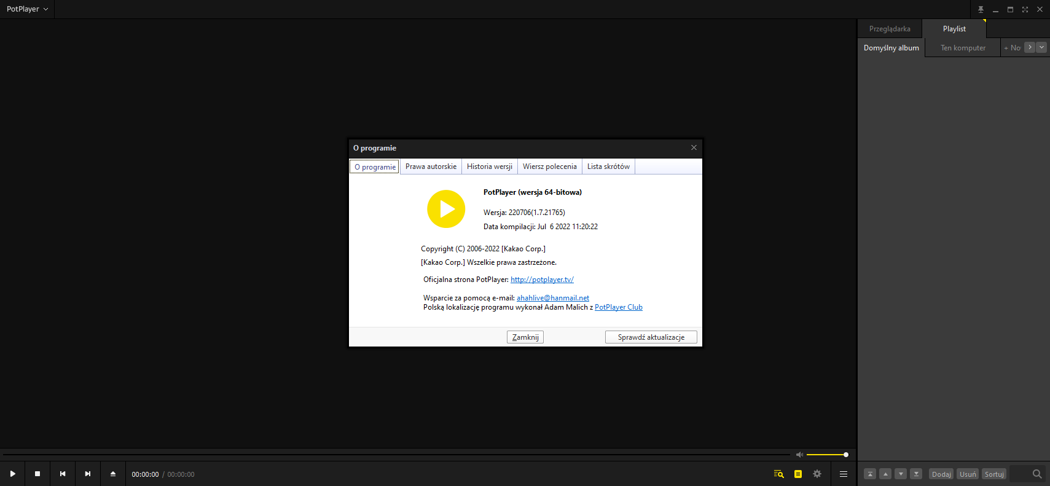Expand the album list dropdown chevron
This screenshot has height=486, width=1050.
coord(1041,47)
